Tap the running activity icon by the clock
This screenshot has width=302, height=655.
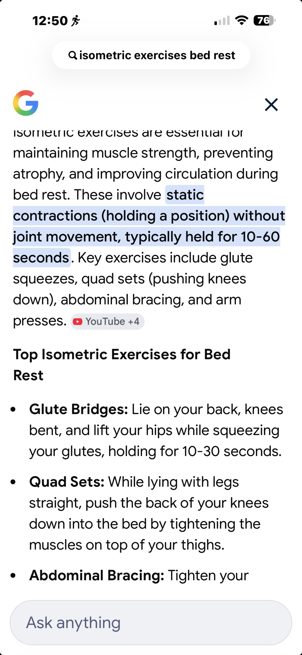click(76, 21)
